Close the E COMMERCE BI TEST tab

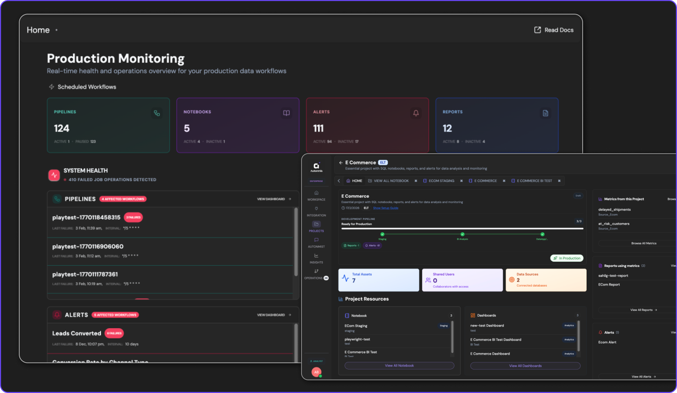click(x=559, y=181)
